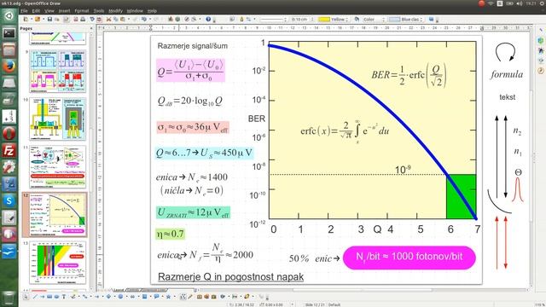Adjust the line width stepper arrows

click(x=312, y=20)
